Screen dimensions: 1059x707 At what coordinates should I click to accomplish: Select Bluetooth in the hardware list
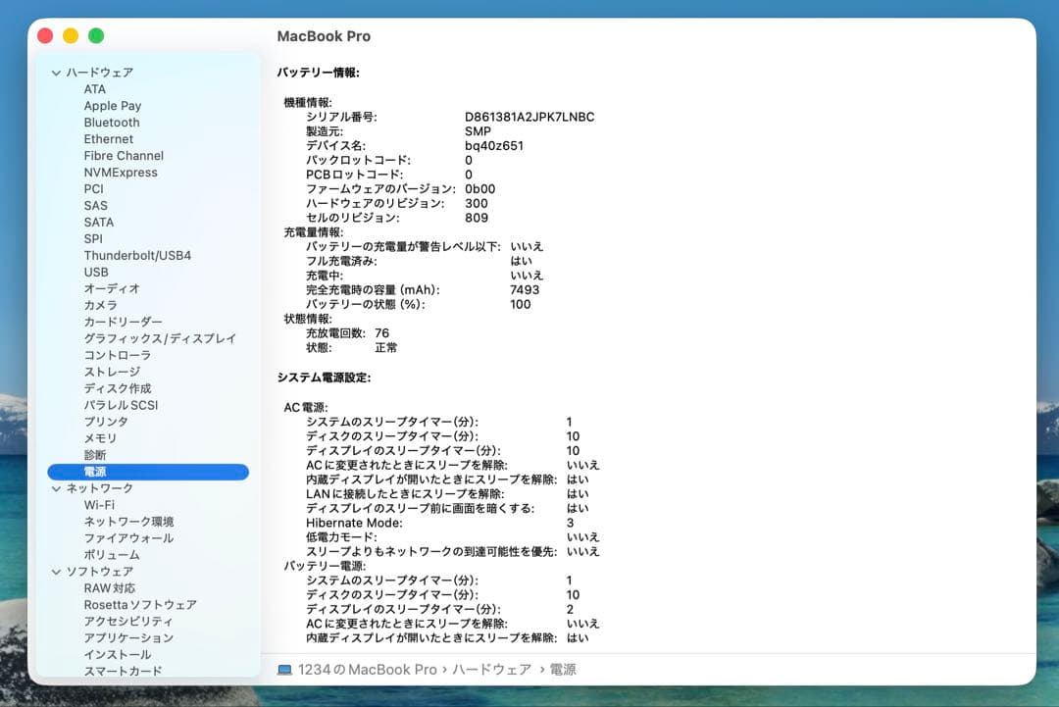point(111,122)
